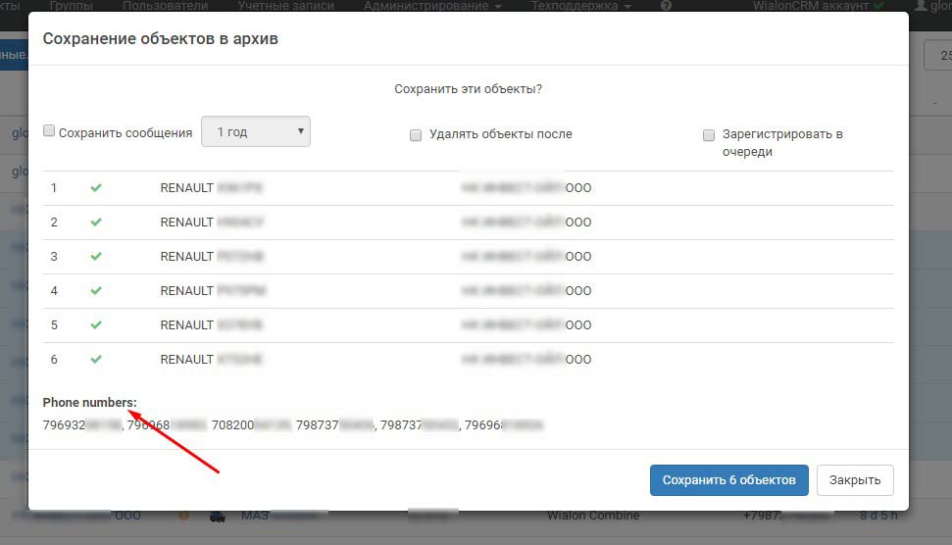Viewport: 952px width, 545px height.
Task: Click the help question mark icon
Action: [666, 6]
